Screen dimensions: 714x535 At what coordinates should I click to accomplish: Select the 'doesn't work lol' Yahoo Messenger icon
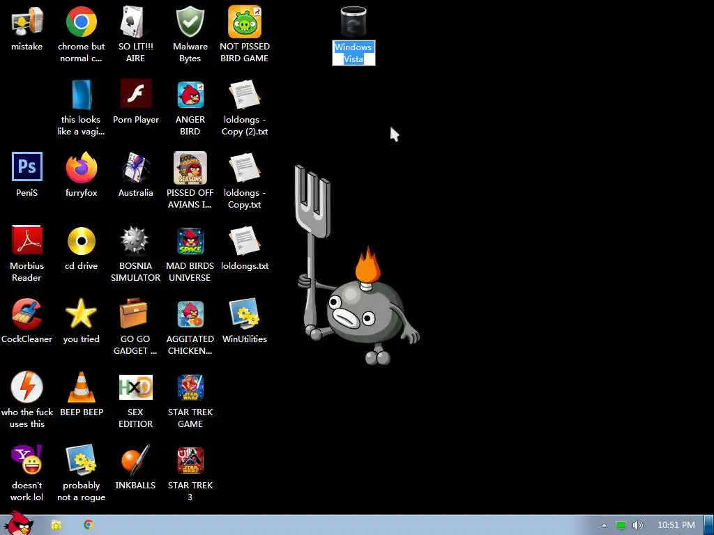[x=27, y=460]
